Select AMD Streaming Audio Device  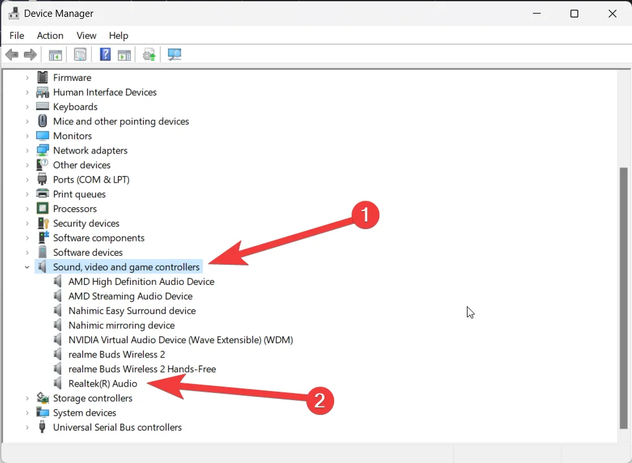[130, 296]
